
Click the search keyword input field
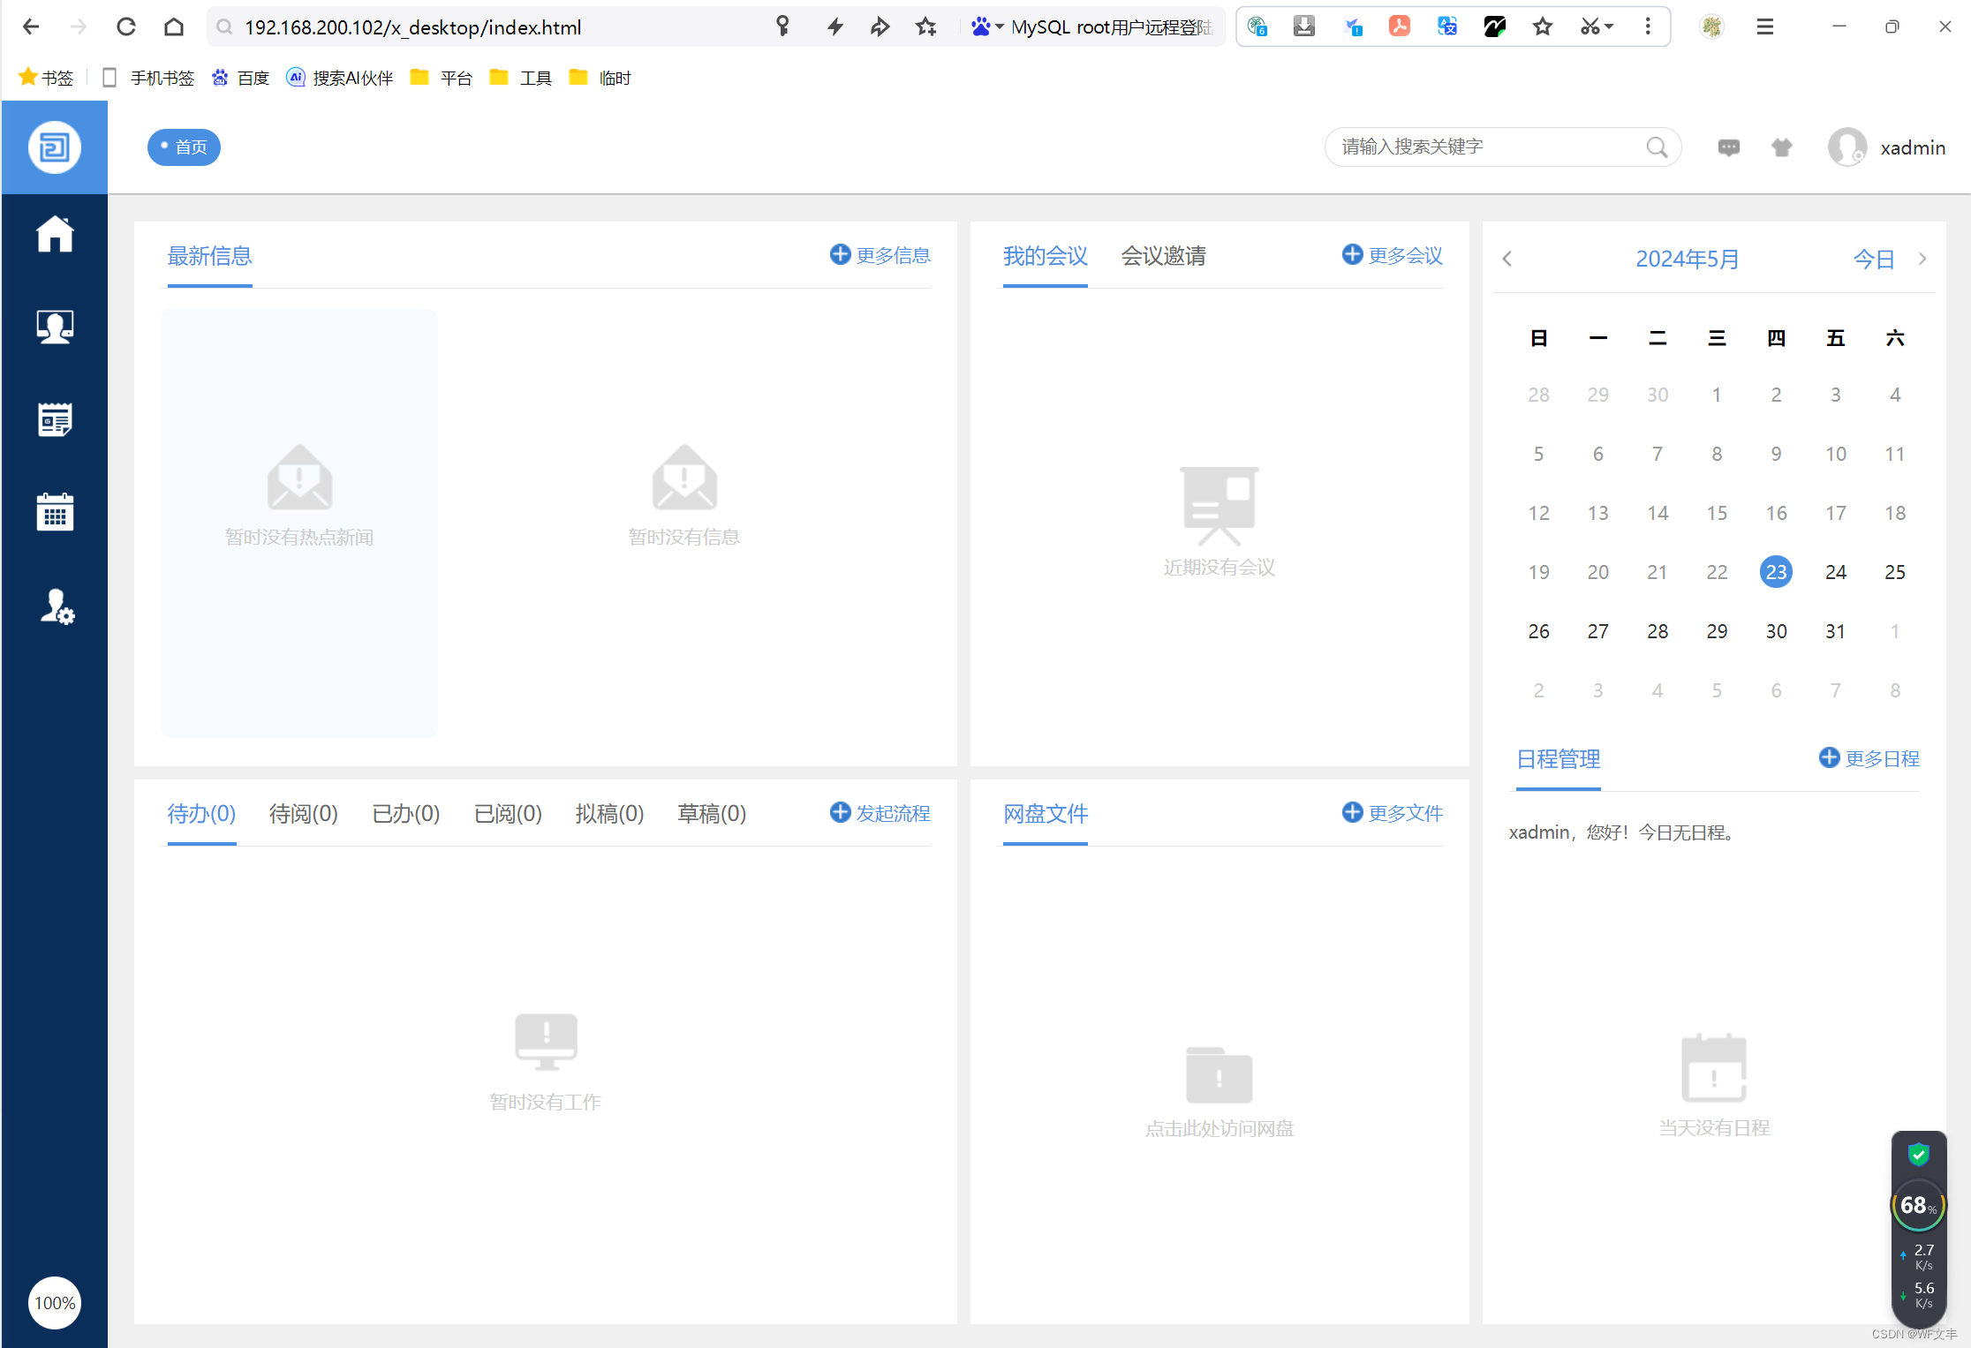pos(1484,147)
